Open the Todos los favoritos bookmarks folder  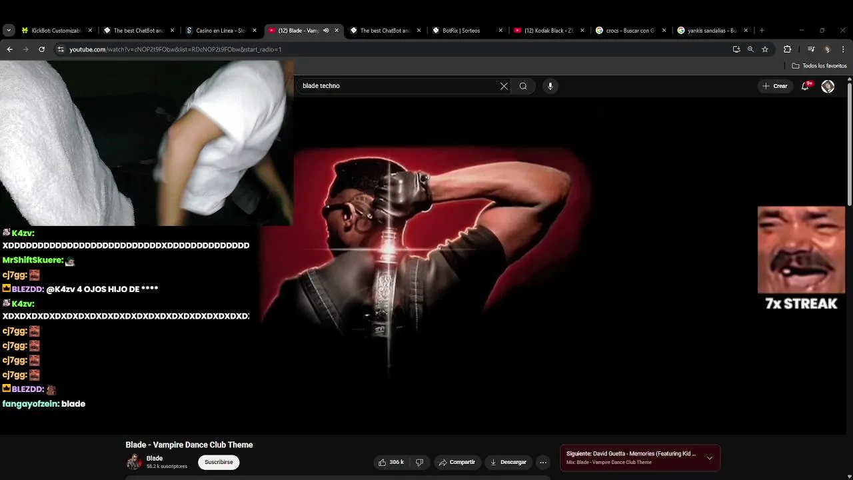(x=819, y=66)
